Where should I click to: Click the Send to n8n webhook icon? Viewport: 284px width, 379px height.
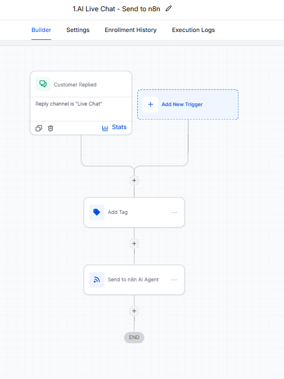click(x=97, y=280)
